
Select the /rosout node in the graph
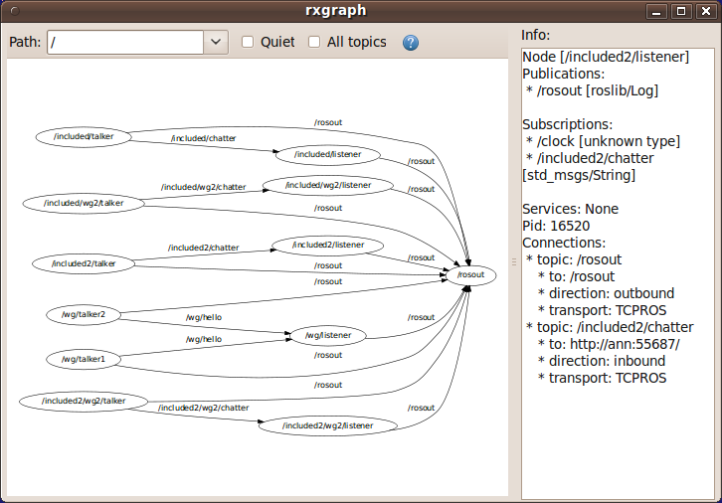(x=470, y=275)
